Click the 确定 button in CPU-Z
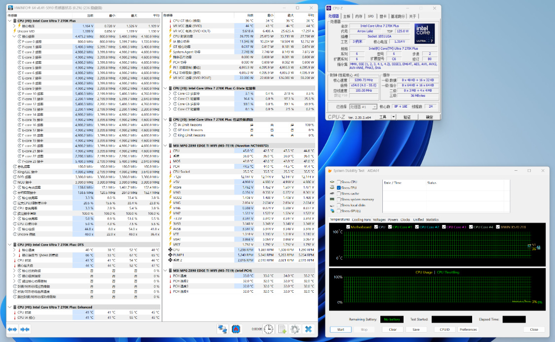 [429, 117]
